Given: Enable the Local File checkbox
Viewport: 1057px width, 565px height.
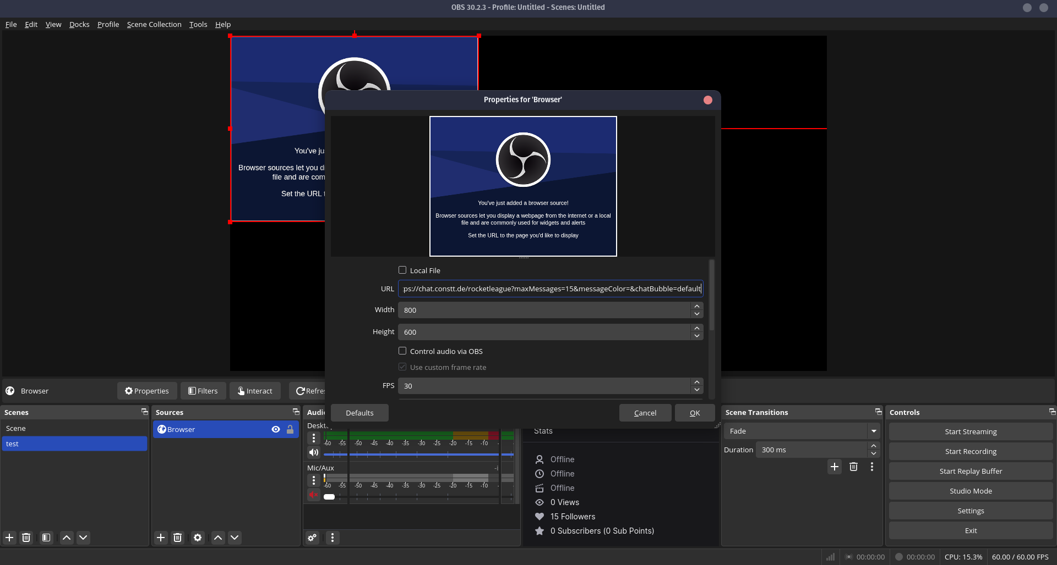Looking at the screenshot, I should click(402, 270).
